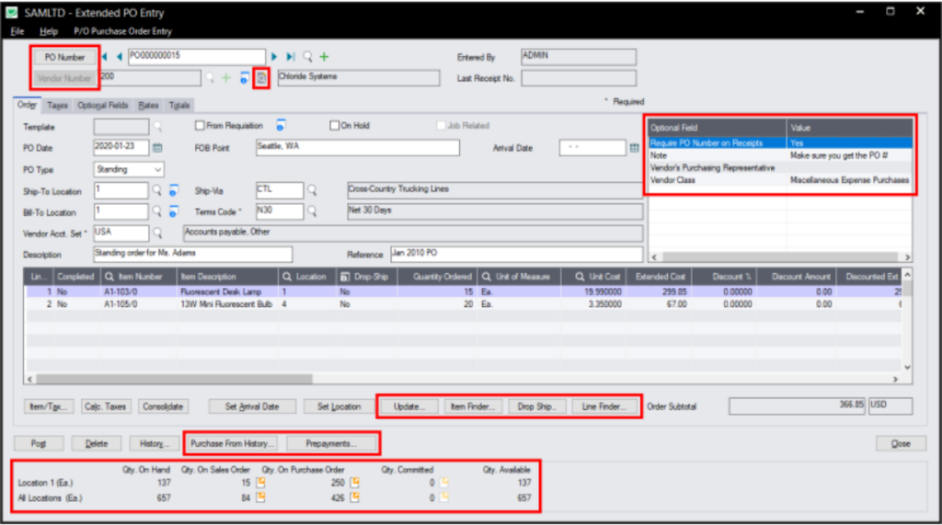Viewport: 942px width, 525px height.
Task: Open the PO Number finder magnifier
Action: pyautogui.click(x=307, y=56)
